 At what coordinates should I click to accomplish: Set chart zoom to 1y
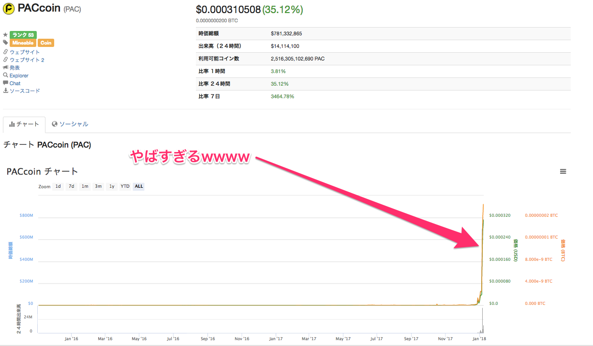pos(112,186)
